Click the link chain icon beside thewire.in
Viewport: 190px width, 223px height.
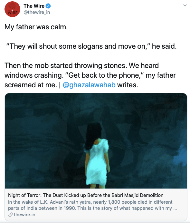point(11,215)
